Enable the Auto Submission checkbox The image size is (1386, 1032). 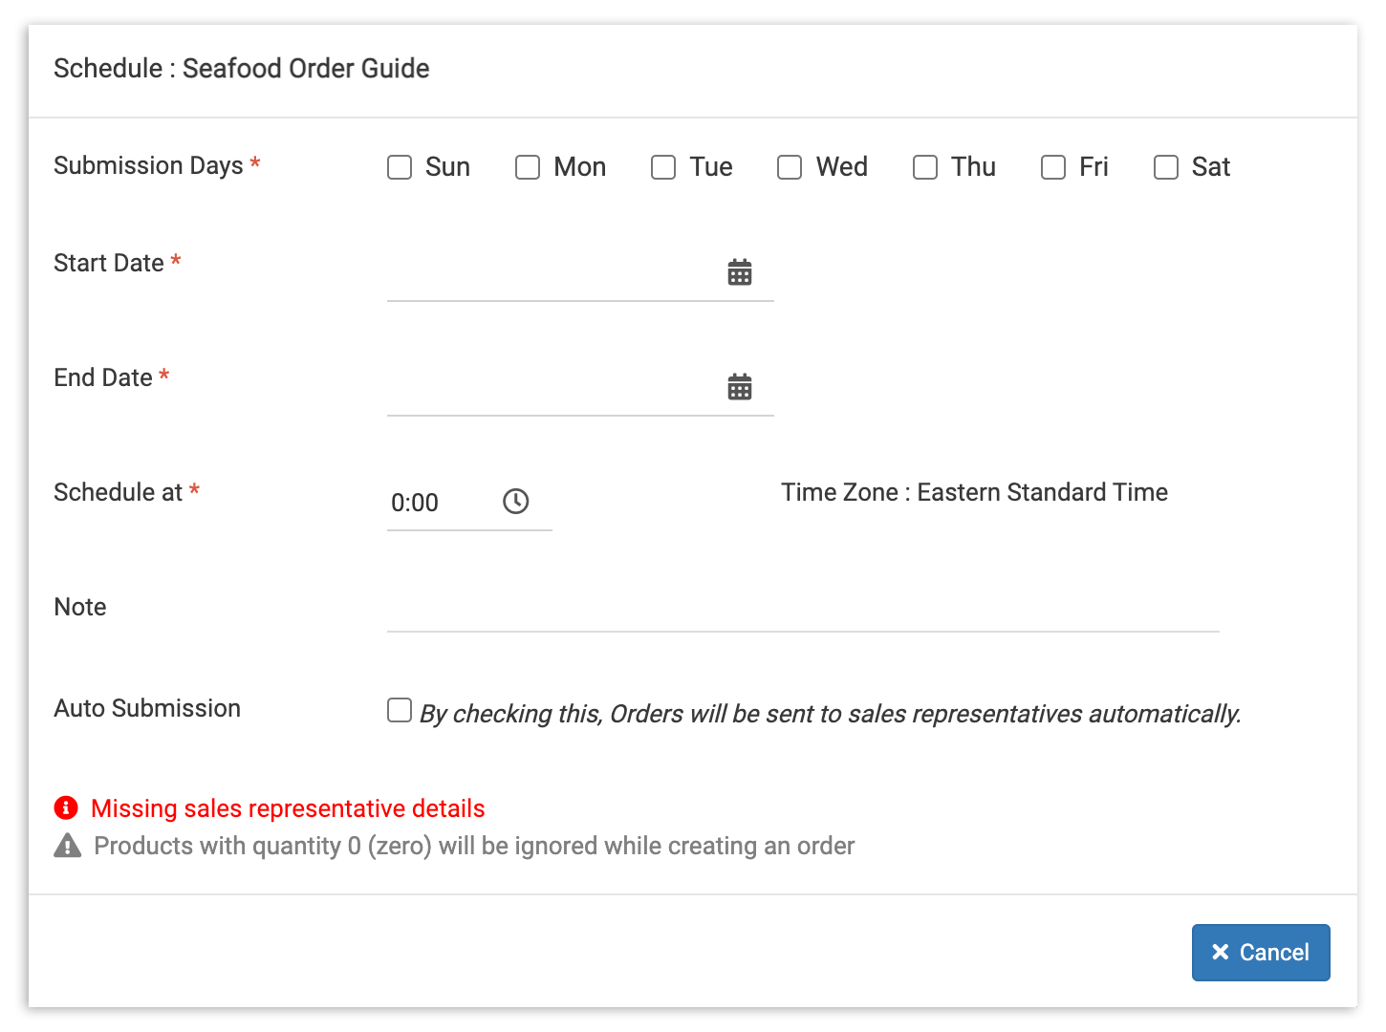[400, 711]
